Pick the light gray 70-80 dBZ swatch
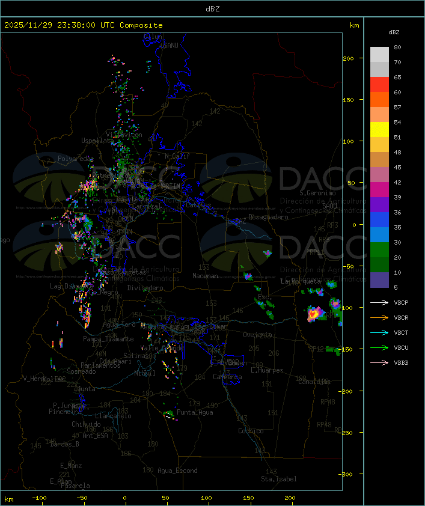Viewport: 425px width, 506px height. 379,54
